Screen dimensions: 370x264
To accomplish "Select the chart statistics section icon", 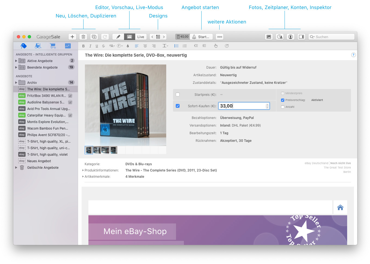I will coord(68,46).
